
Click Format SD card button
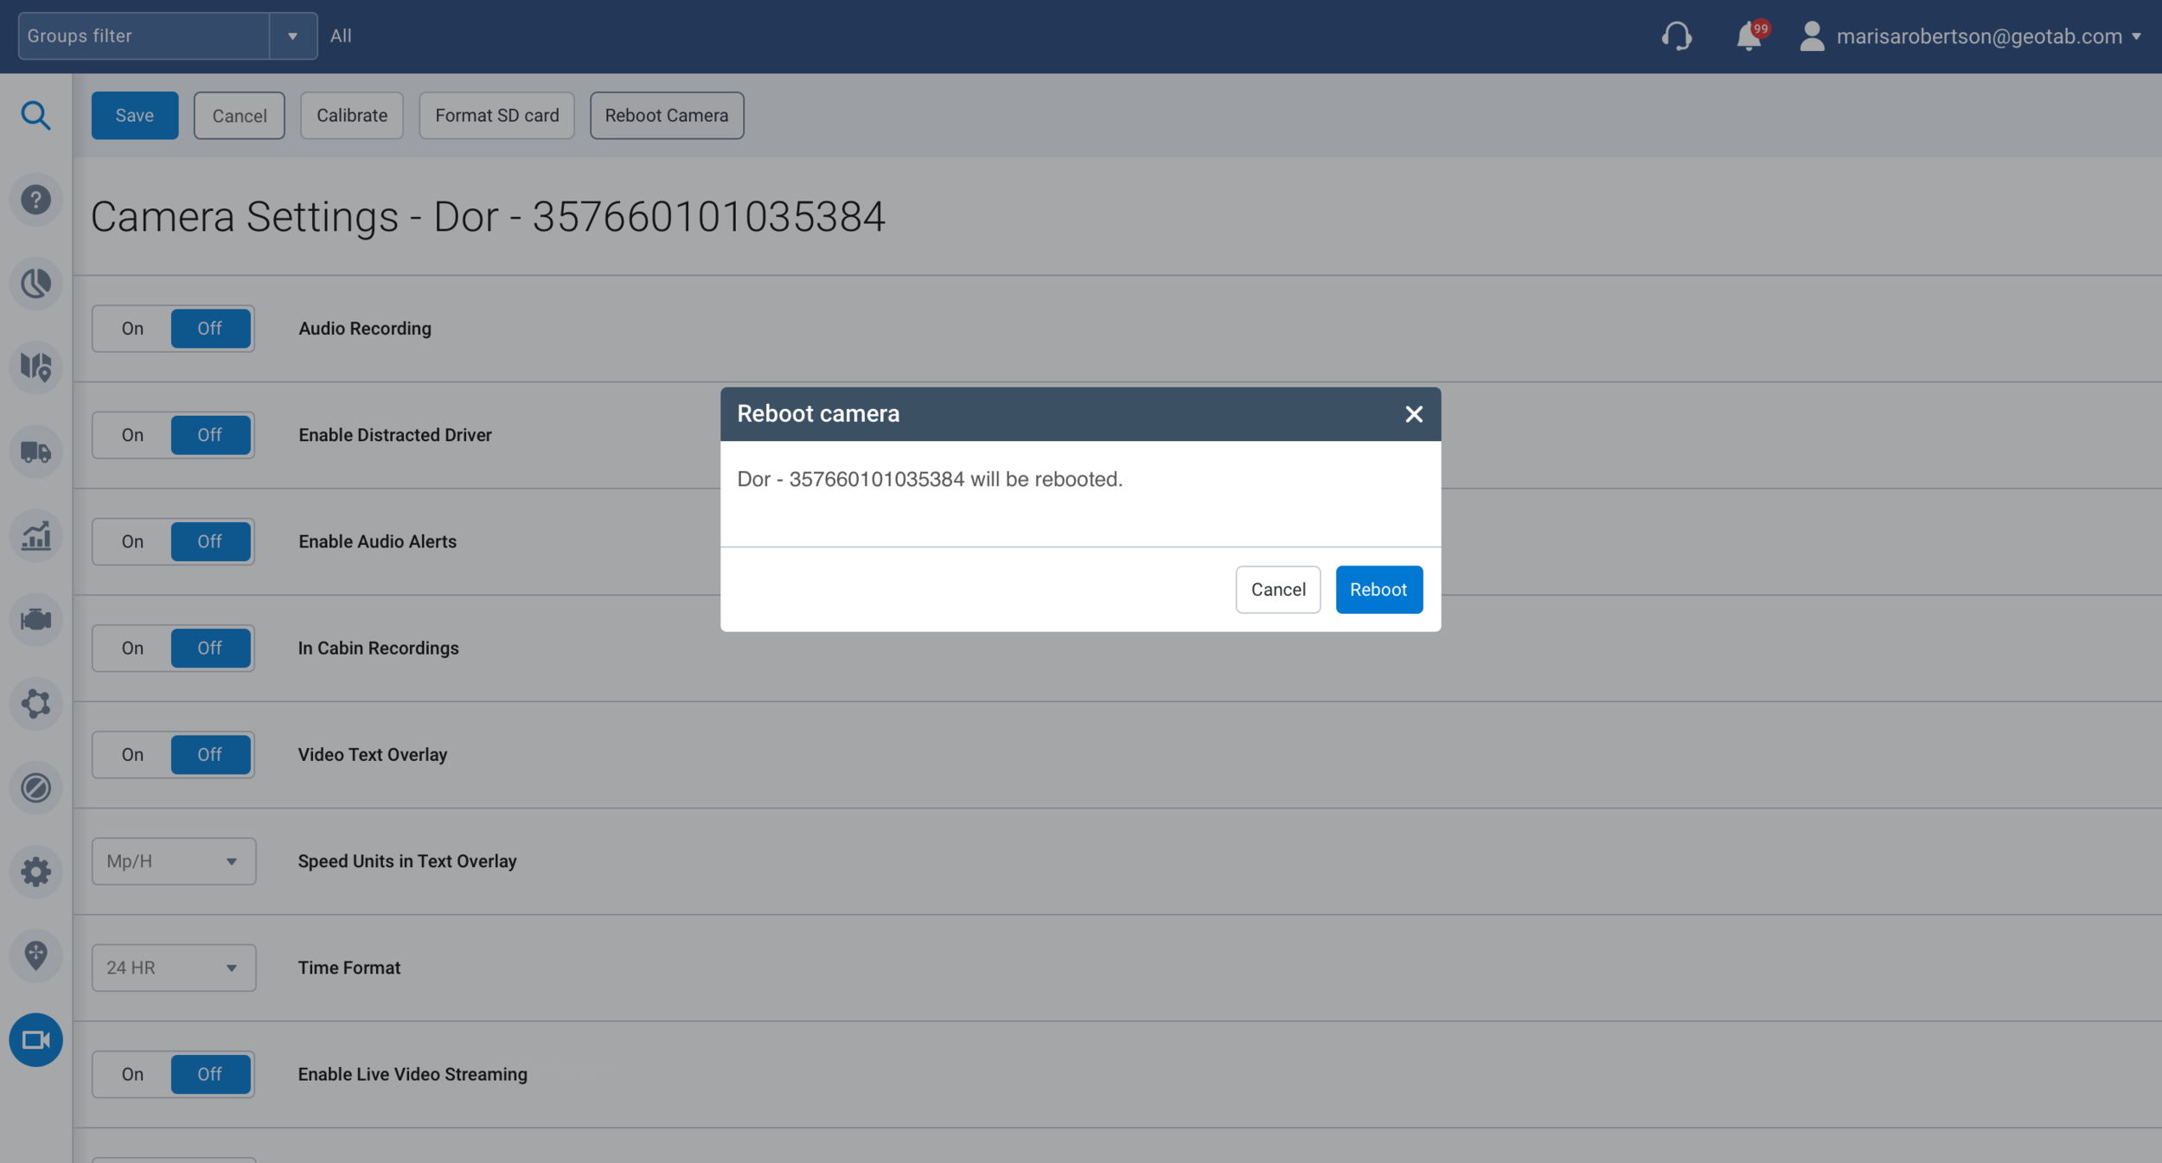pyautogui.click(x=497, y=115)
